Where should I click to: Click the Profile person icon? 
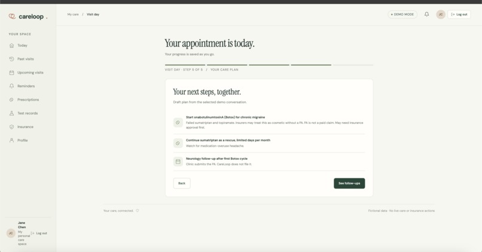click(x=12, y=140)
